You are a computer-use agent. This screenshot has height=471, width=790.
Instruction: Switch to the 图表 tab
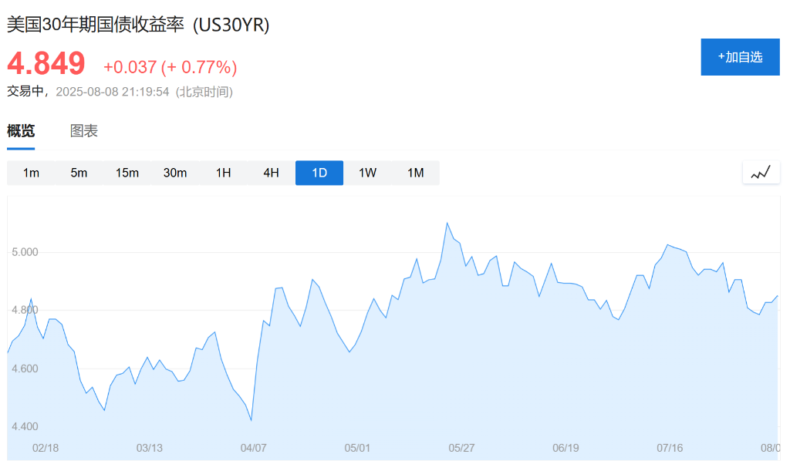point(84,131)
